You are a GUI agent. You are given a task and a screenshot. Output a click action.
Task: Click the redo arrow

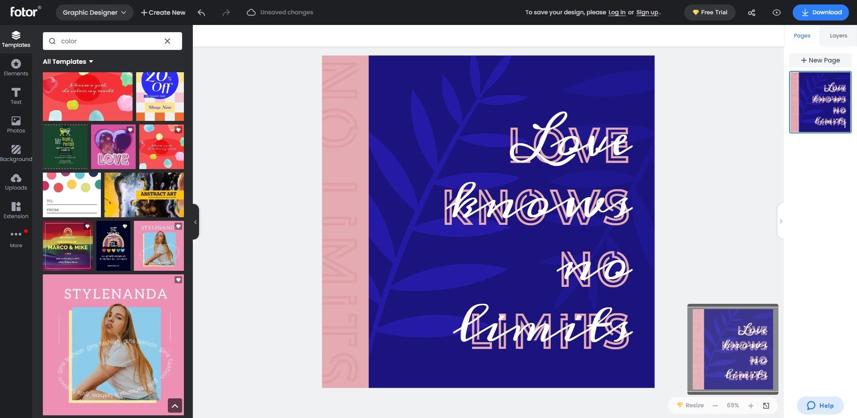tap(226, 12)
